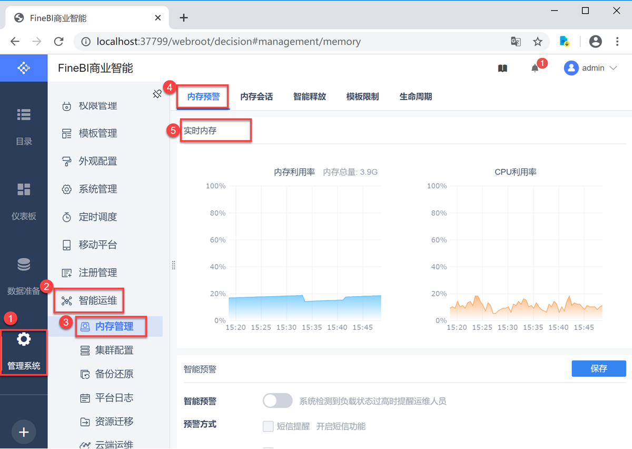Click the CPU利用率 chart area

coord(526,253)
